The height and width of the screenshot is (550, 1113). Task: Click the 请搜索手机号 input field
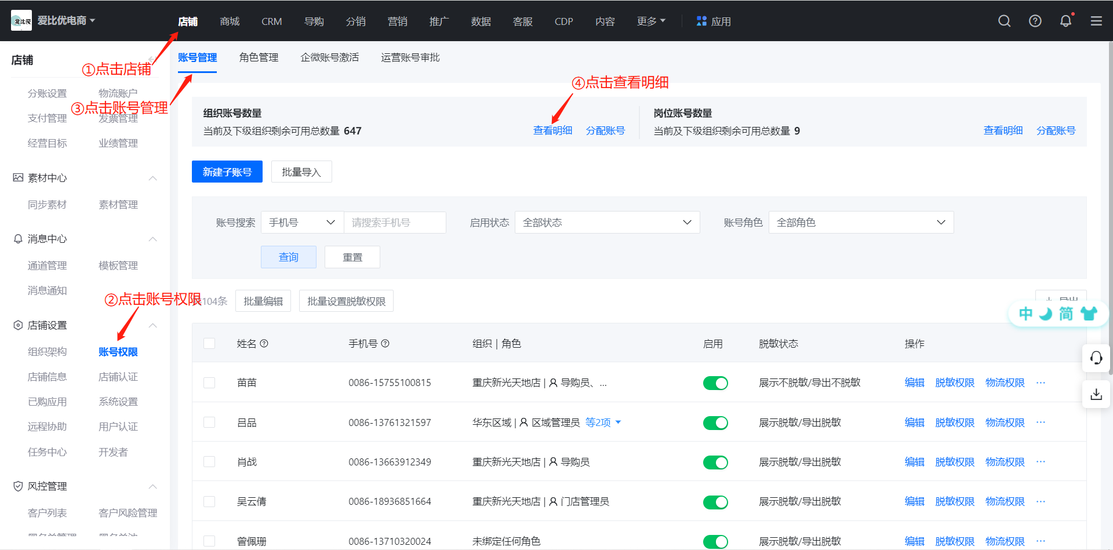(x=395, y=223)
